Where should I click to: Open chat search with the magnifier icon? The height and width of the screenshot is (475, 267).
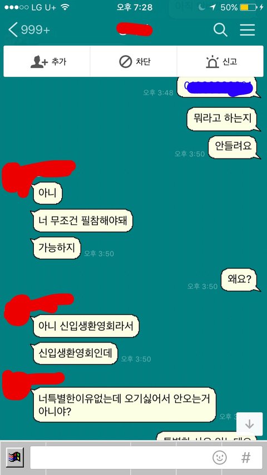pyautogui.click(x=220, y=30)
